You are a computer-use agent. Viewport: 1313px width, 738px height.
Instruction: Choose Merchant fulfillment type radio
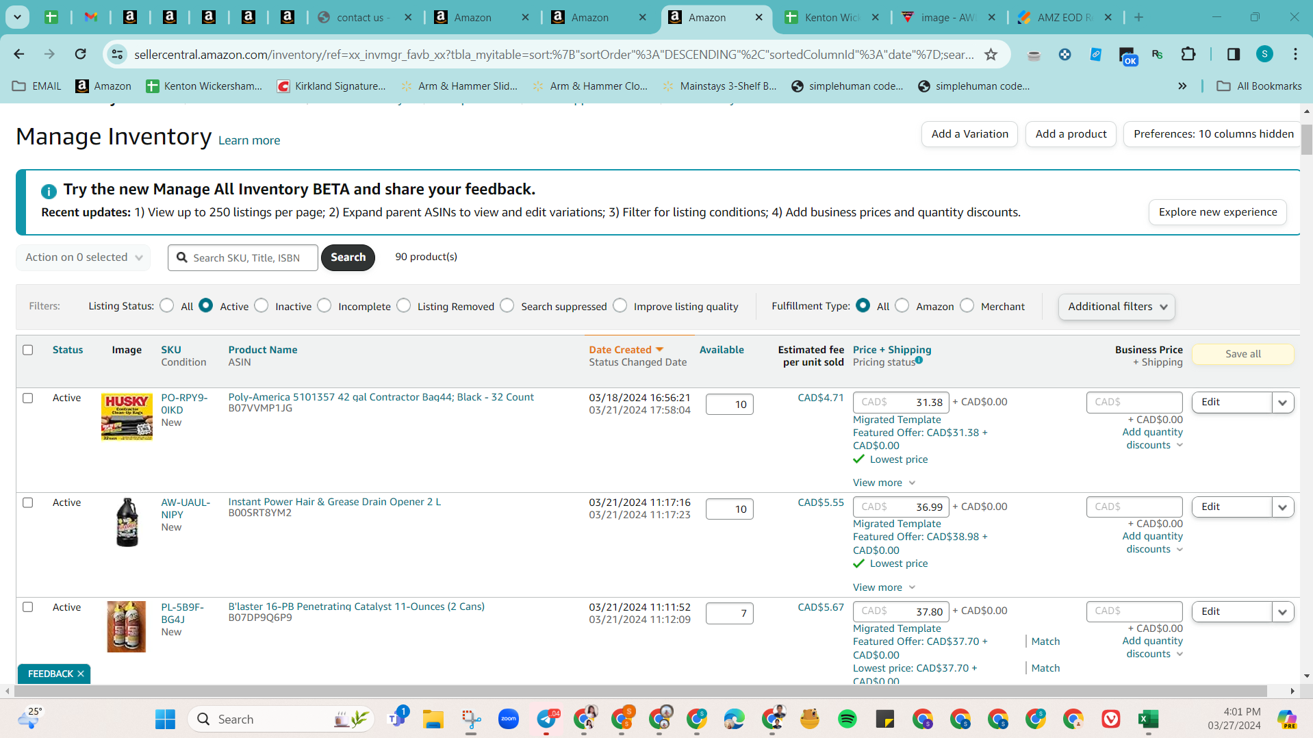967,305
